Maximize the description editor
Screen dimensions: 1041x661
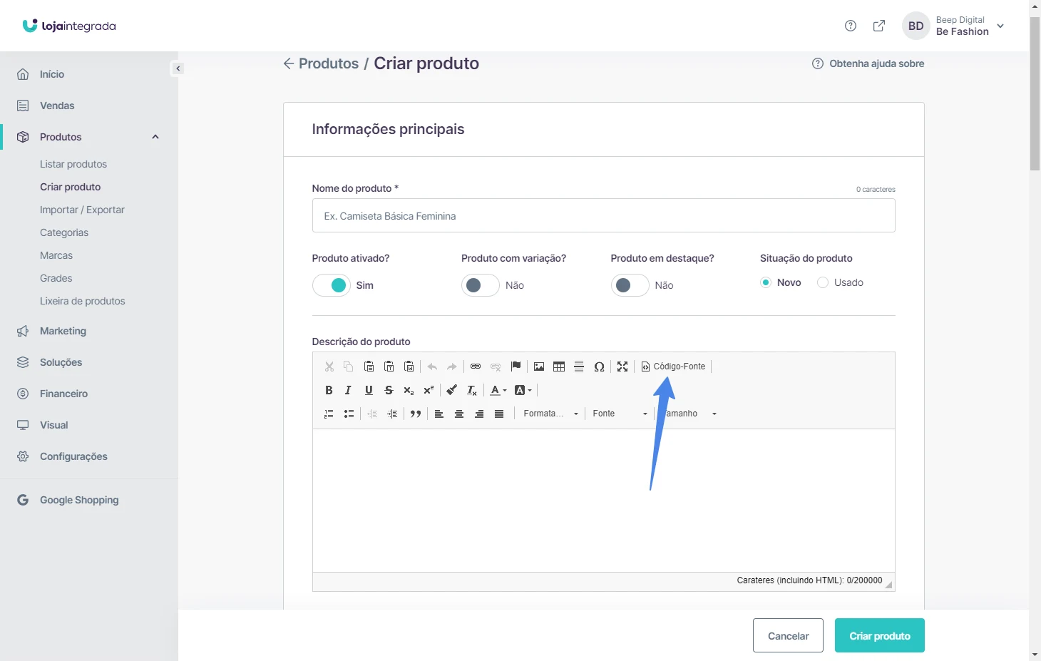click(x=622, y=367)
